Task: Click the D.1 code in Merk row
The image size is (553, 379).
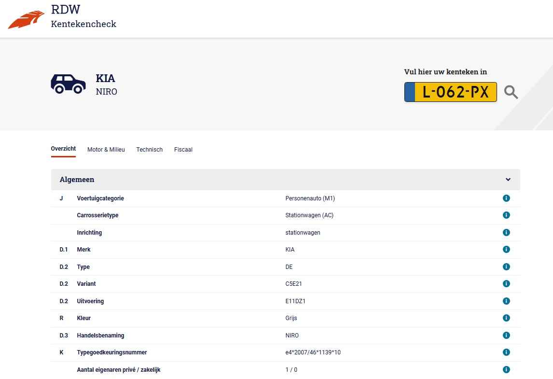Action: [64, 250]
